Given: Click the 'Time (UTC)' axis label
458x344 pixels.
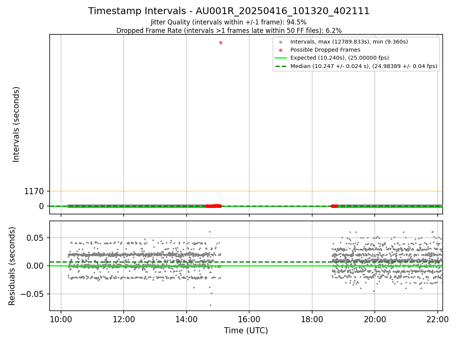Looking at the screenshot, I should click(x=246, y=331).
